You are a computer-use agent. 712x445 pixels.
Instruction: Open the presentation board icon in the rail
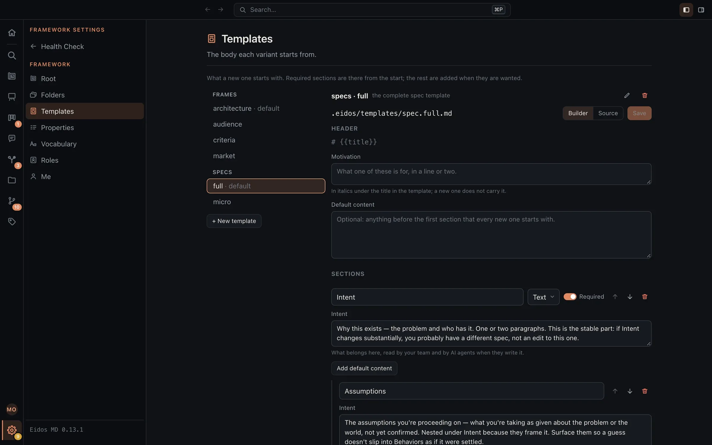tap(12, 97)
